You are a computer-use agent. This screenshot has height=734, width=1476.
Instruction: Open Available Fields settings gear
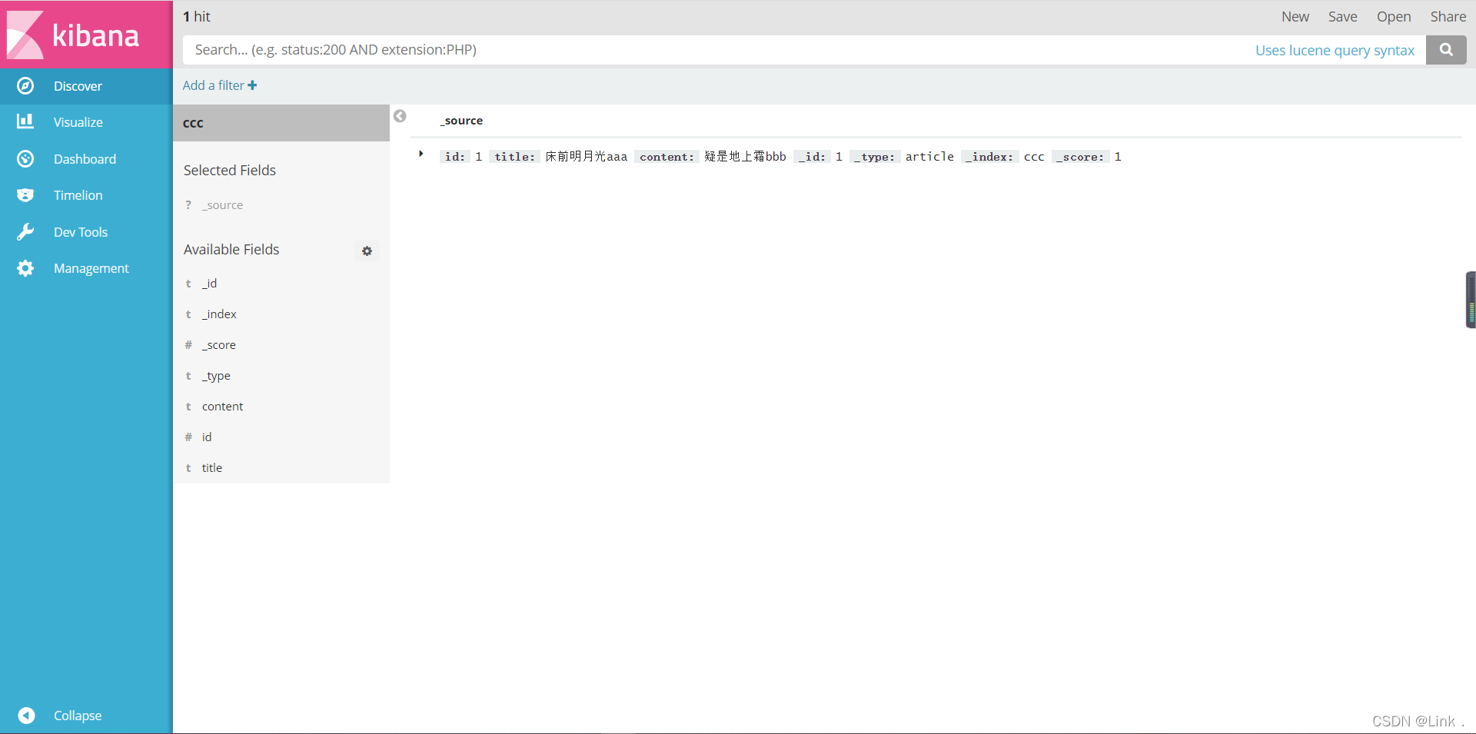pyautogui.click(x=367, y=251)
